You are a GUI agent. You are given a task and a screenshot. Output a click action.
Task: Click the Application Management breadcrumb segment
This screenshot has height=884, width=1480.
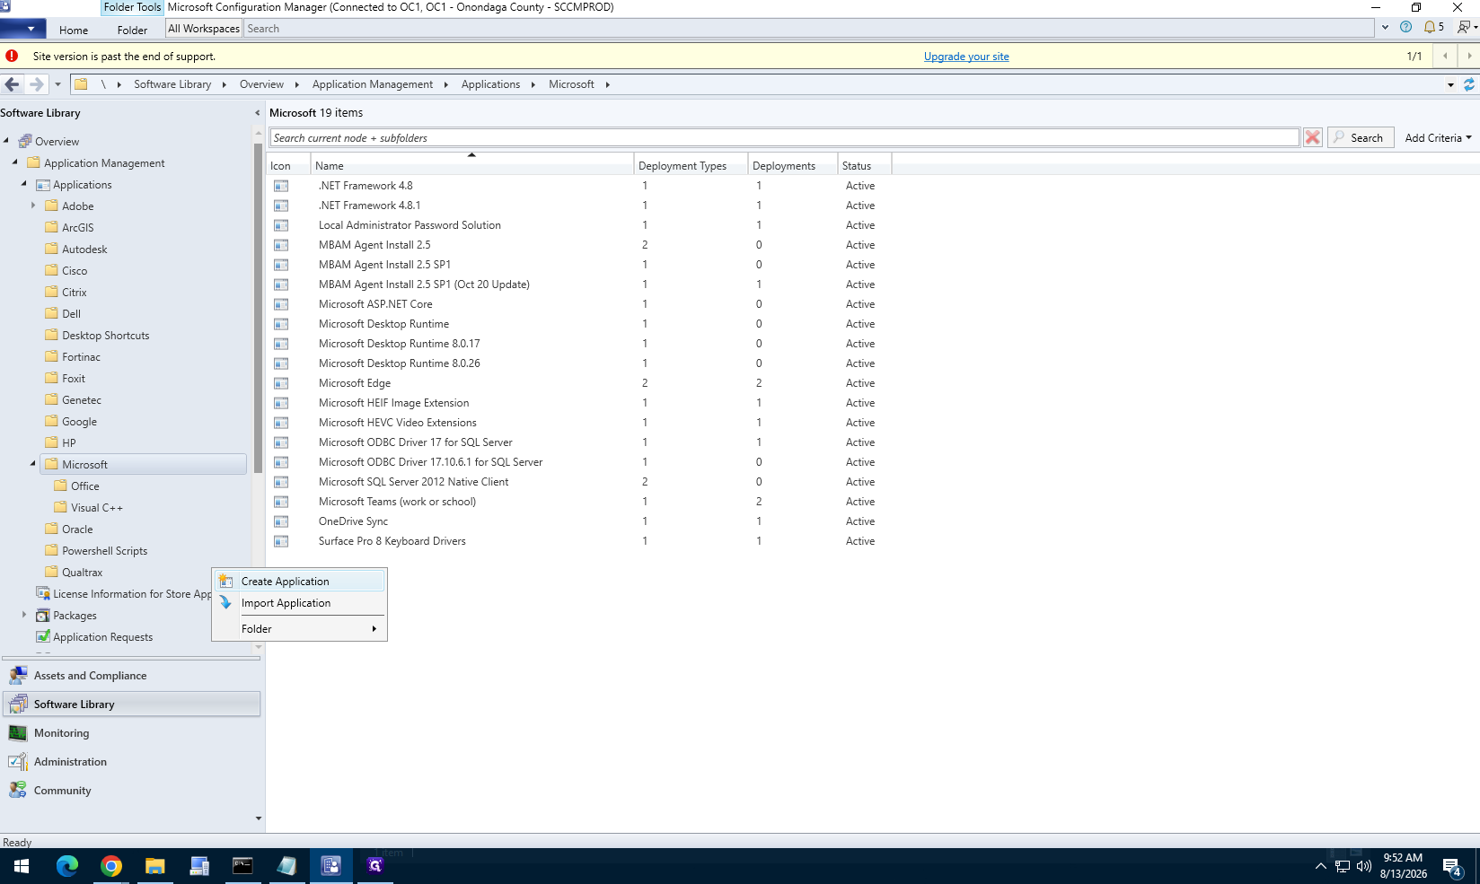point(373,84)
